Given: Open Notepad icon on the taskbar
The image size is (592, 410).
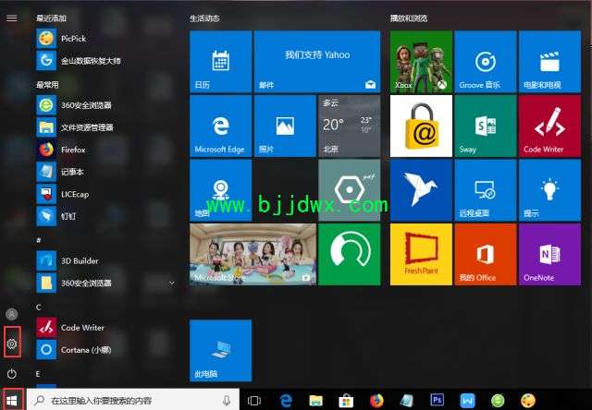Looking at the screenshot, I should click(x=407, y=400).
